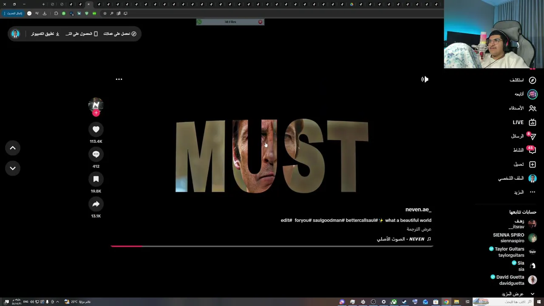The image size is (544, 306).
Task: Open Xbox app from the taskbar
Action: [394, 302]
